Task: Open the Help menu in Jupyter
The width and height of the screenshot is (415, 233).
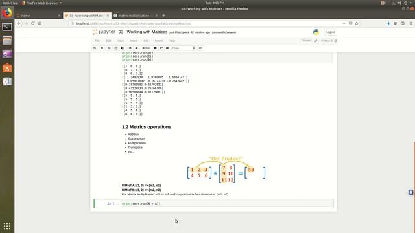Action: point(172,41)
